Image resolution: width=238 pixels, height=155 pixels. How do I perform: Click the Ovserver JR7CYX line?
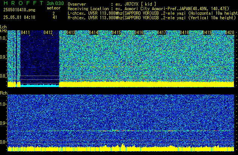112,4
